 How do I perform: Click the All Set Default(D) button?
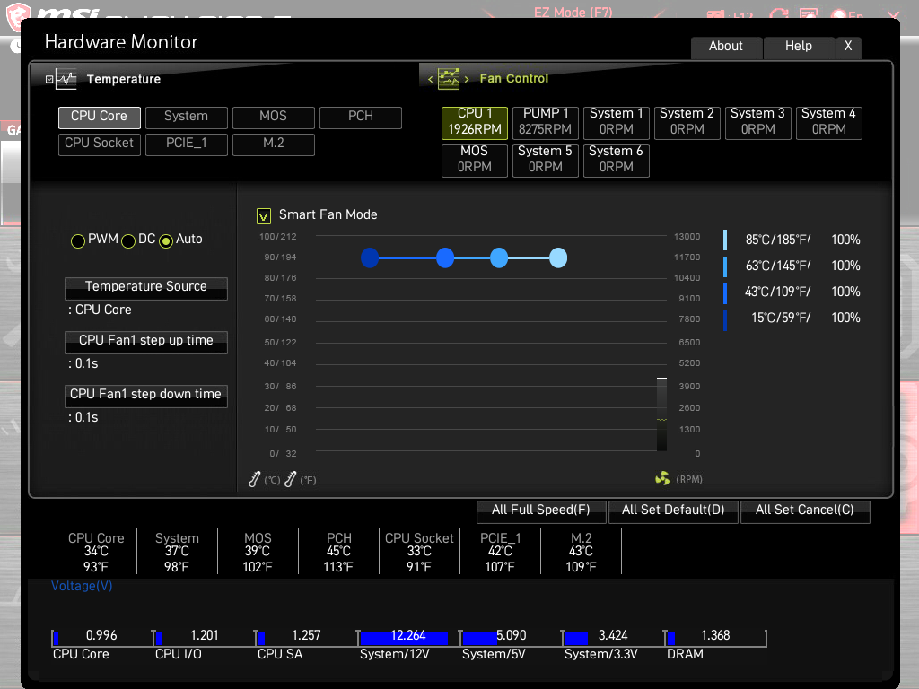pyautogui.click(x=673, y=510)
